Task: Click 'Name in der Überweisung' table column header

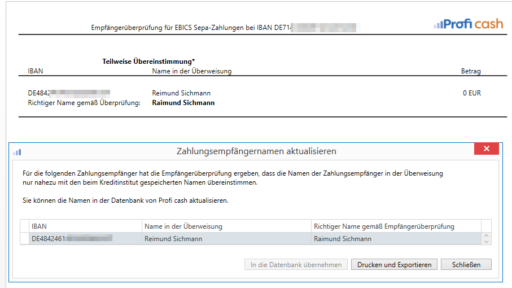Action: 226,226
